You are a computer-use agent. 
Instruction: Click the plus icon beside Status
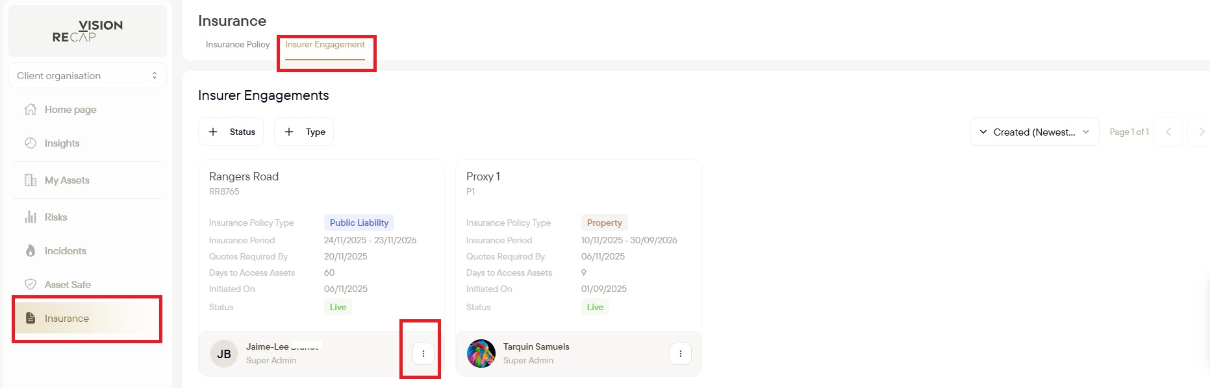(x=213, y=132)
